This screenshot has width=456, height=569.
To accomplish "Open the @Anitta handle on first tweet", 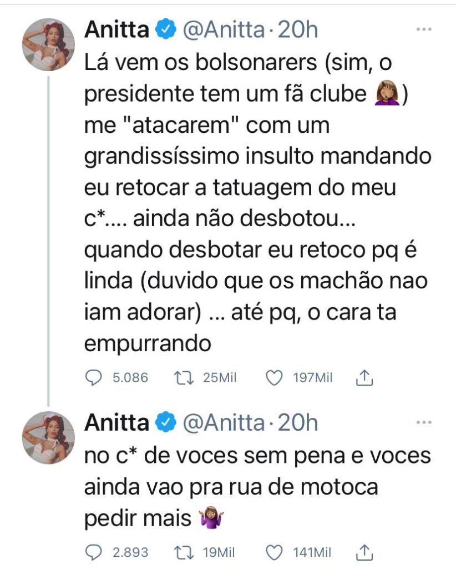I will point(224,29).
